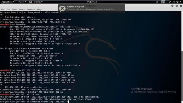The image size is (183, 103).
Task: Click the 'rtt min/avg/max/mdev = 0.554' line
Action: tap(31, 92)
